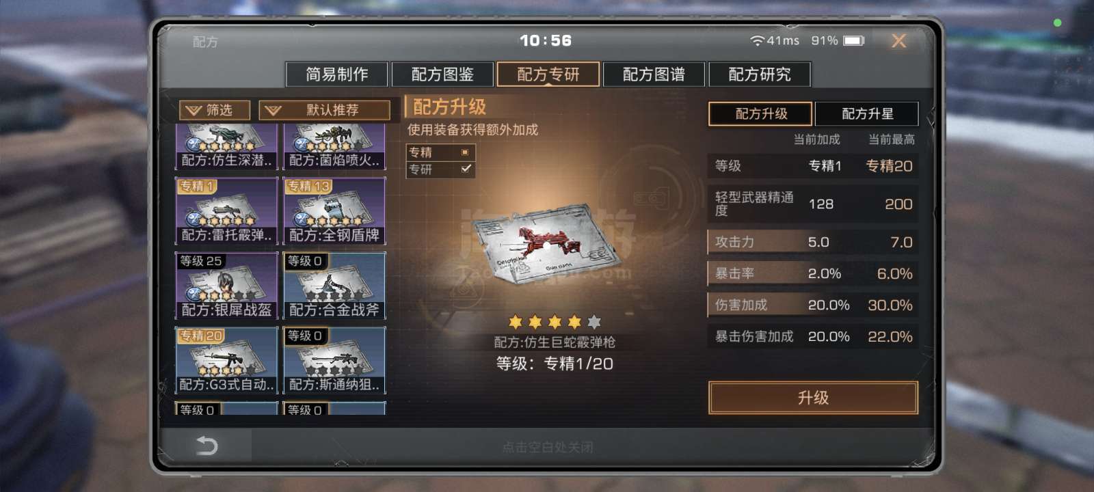Click the five-star rating row
1094x492 pixels.
[555, 322]
